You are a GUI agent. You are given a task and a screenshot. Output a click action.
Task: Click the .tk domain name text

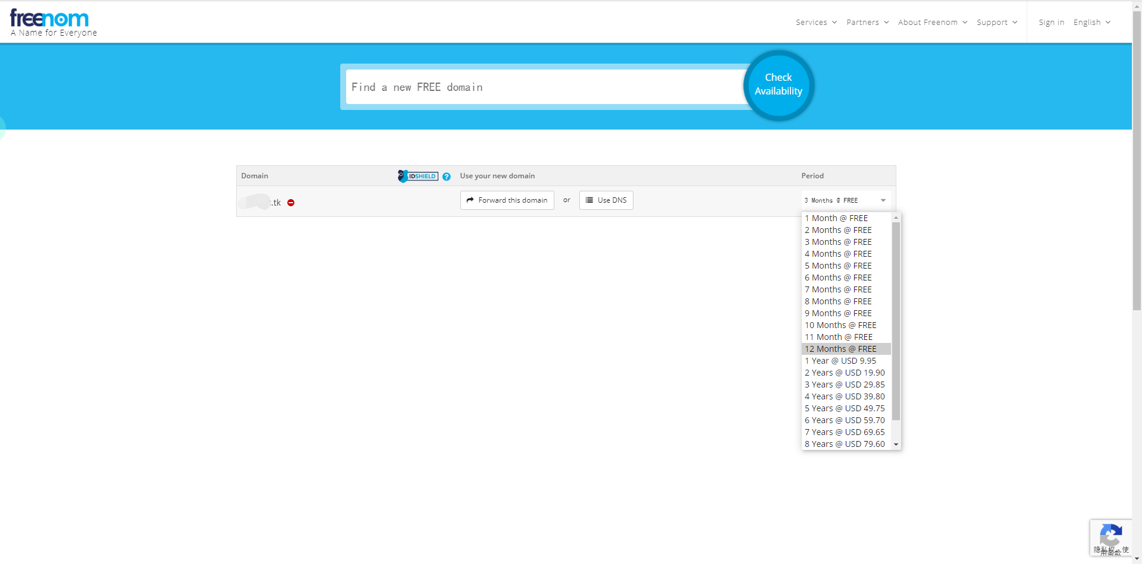coord(260,202)
